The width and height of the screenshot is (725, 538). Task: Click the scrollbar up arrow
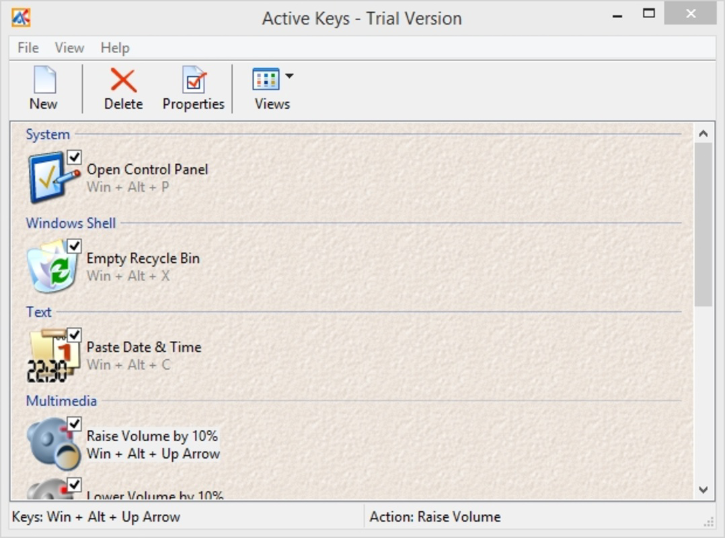pos(703,134)
